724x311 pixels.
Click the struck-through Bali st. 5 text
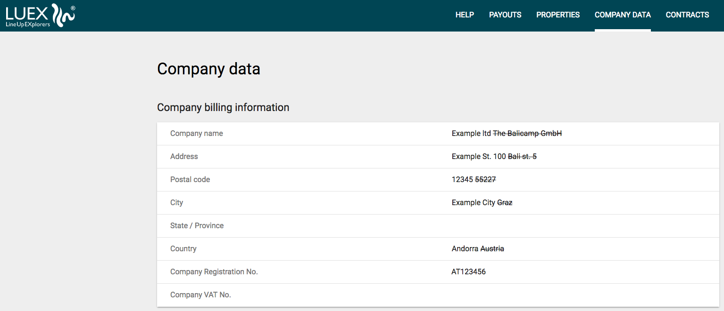[x=522, y=157]
